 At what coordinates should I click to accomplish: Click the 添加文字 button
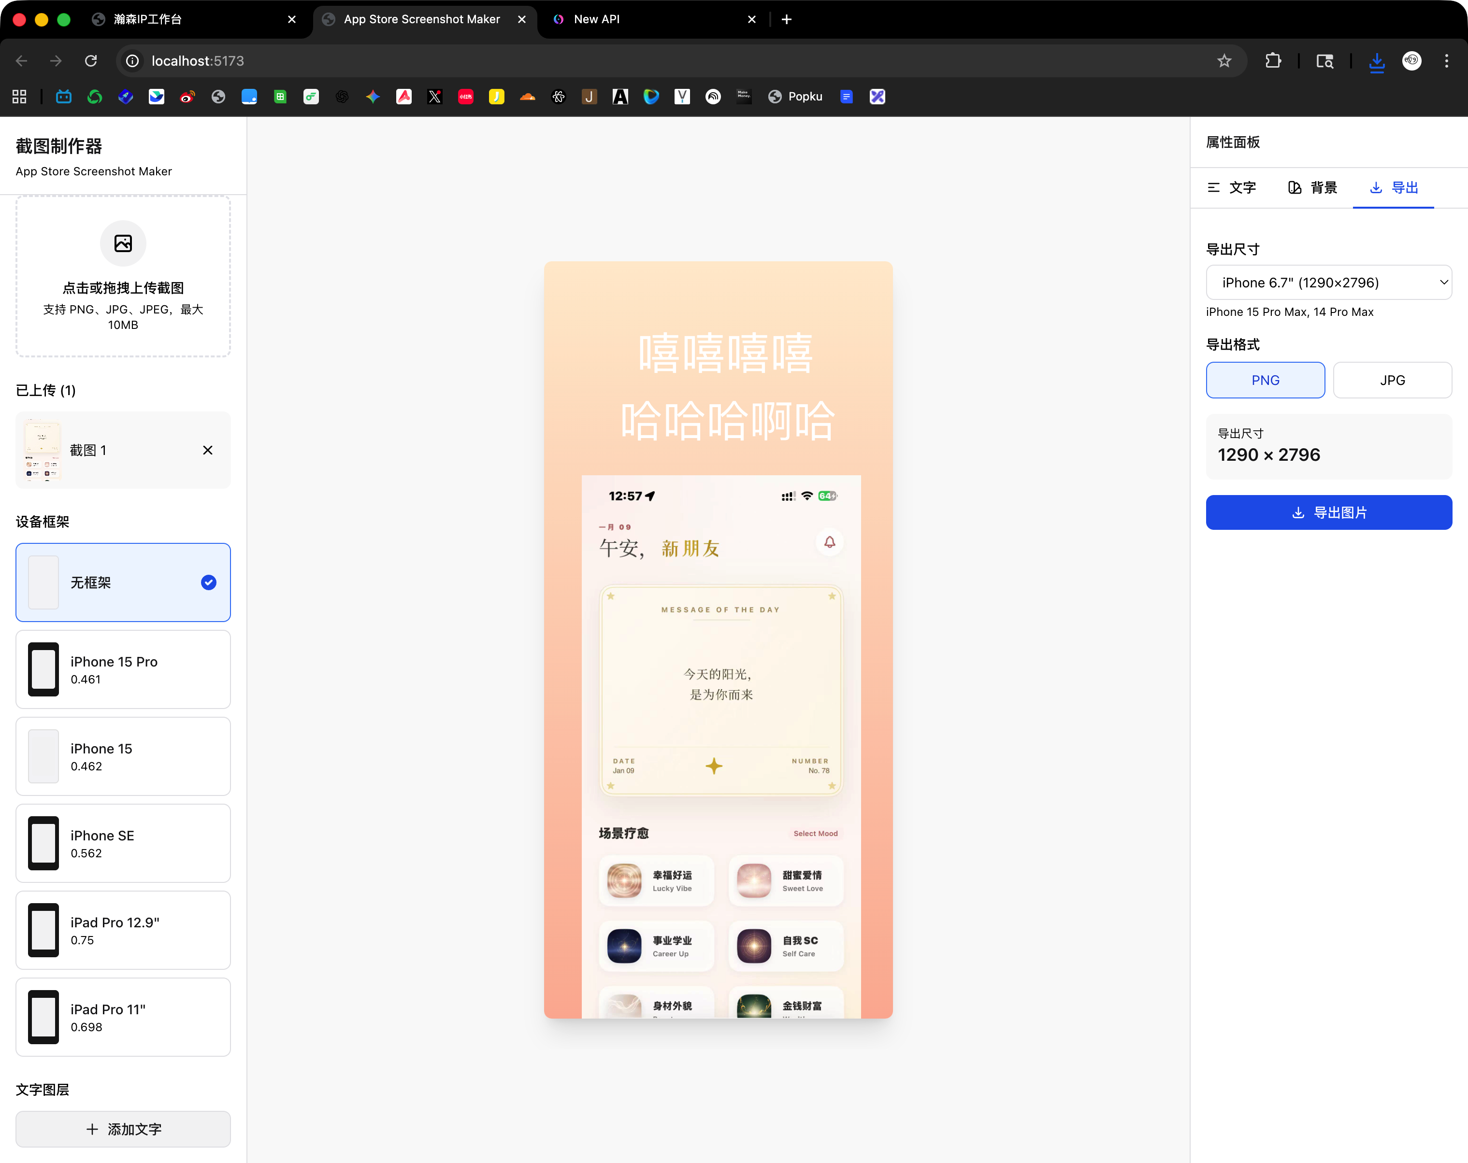(x=123, y=1129)
